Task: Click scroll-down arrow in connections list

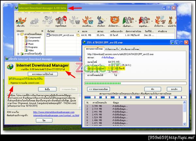Action: (x=185, y=124)
